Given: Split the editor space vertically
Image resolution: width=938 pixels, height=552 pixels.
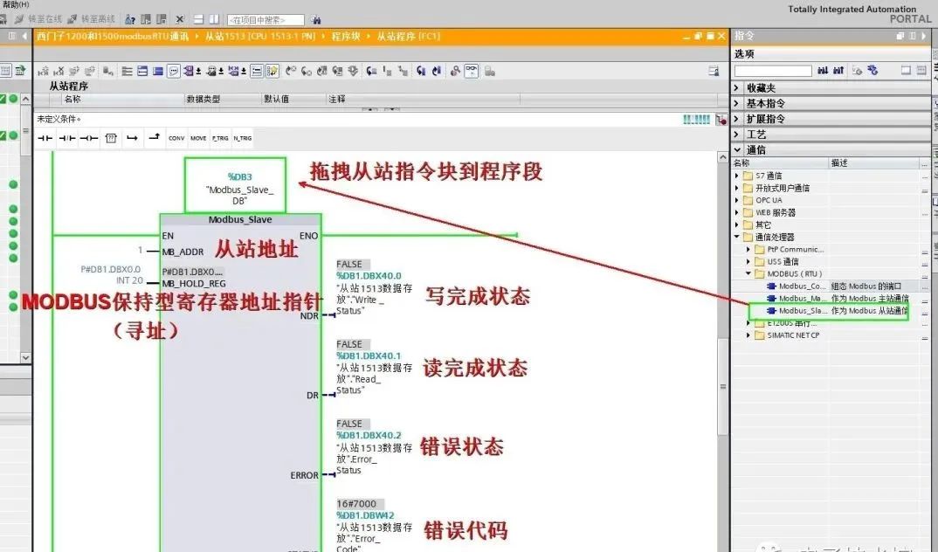Looking at the screenshot, I should 214,20.
